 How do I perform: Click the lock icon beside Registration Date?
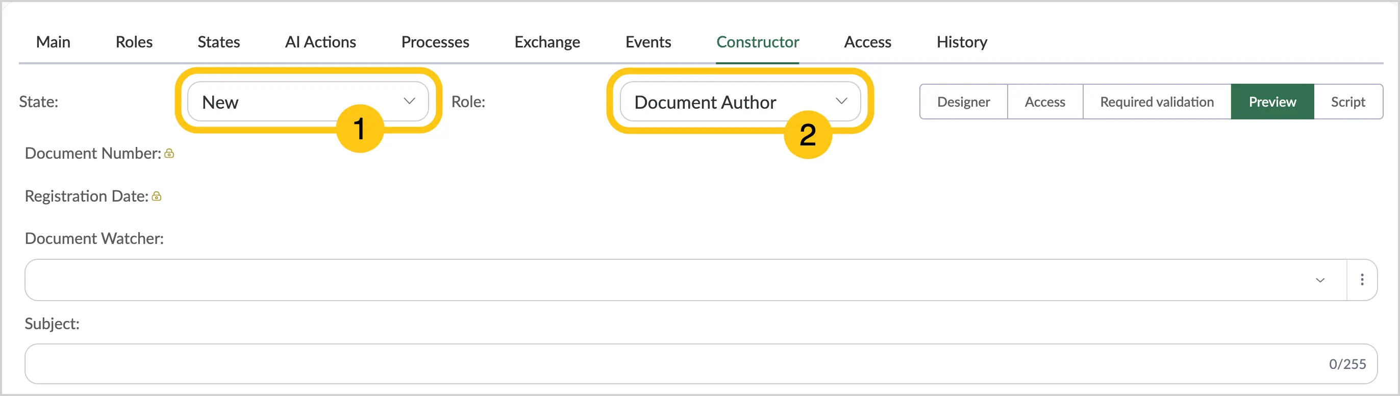coord(157,196)
